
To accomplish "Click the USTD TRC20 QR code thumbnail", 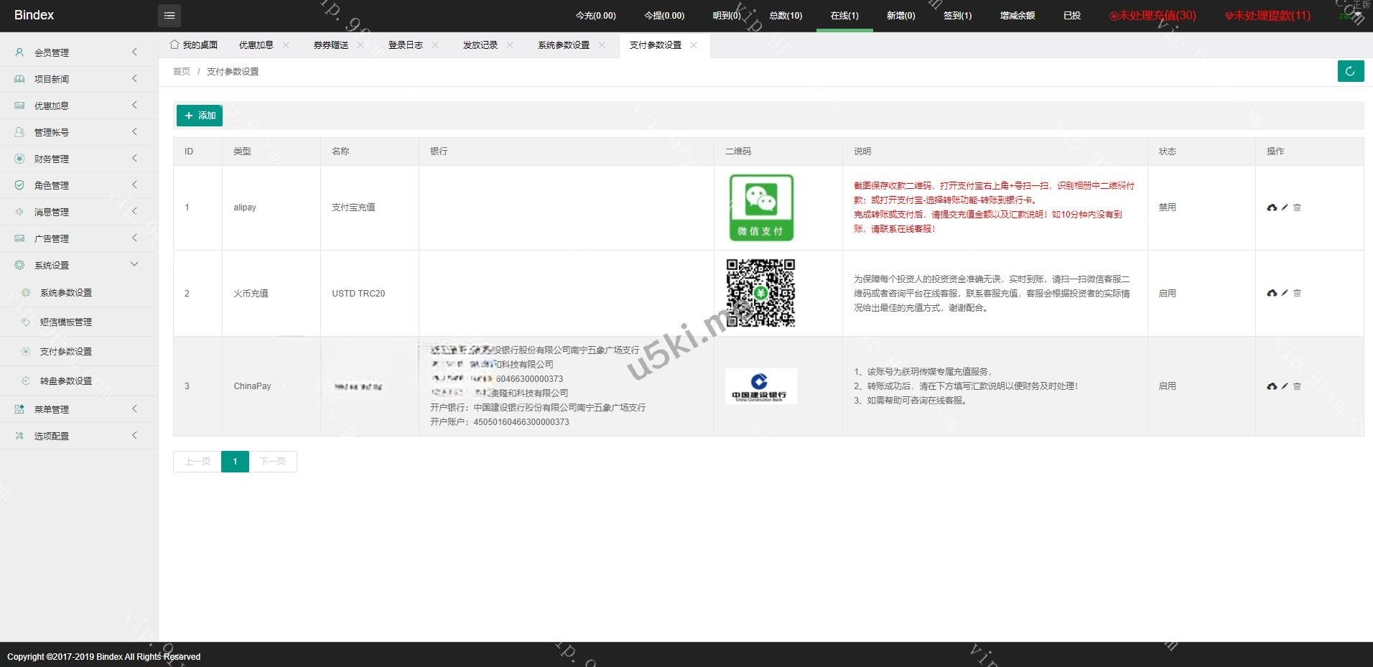I will click(760, 293).
